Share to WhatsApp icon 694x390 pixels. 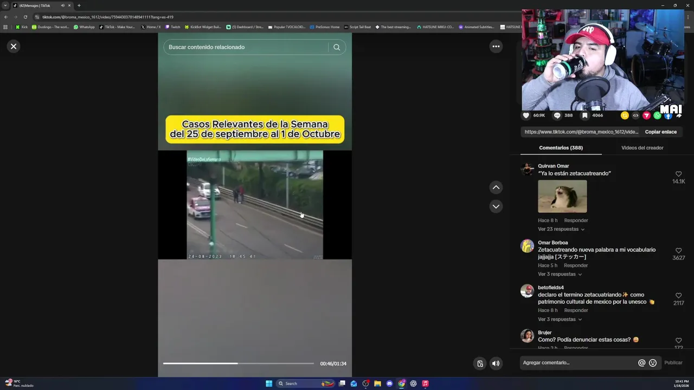(657, 115)
